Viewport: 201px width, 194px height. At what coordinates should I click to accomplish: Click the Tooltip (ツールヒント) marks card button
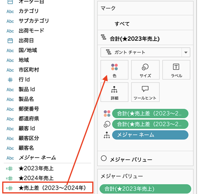click(145, 92)
